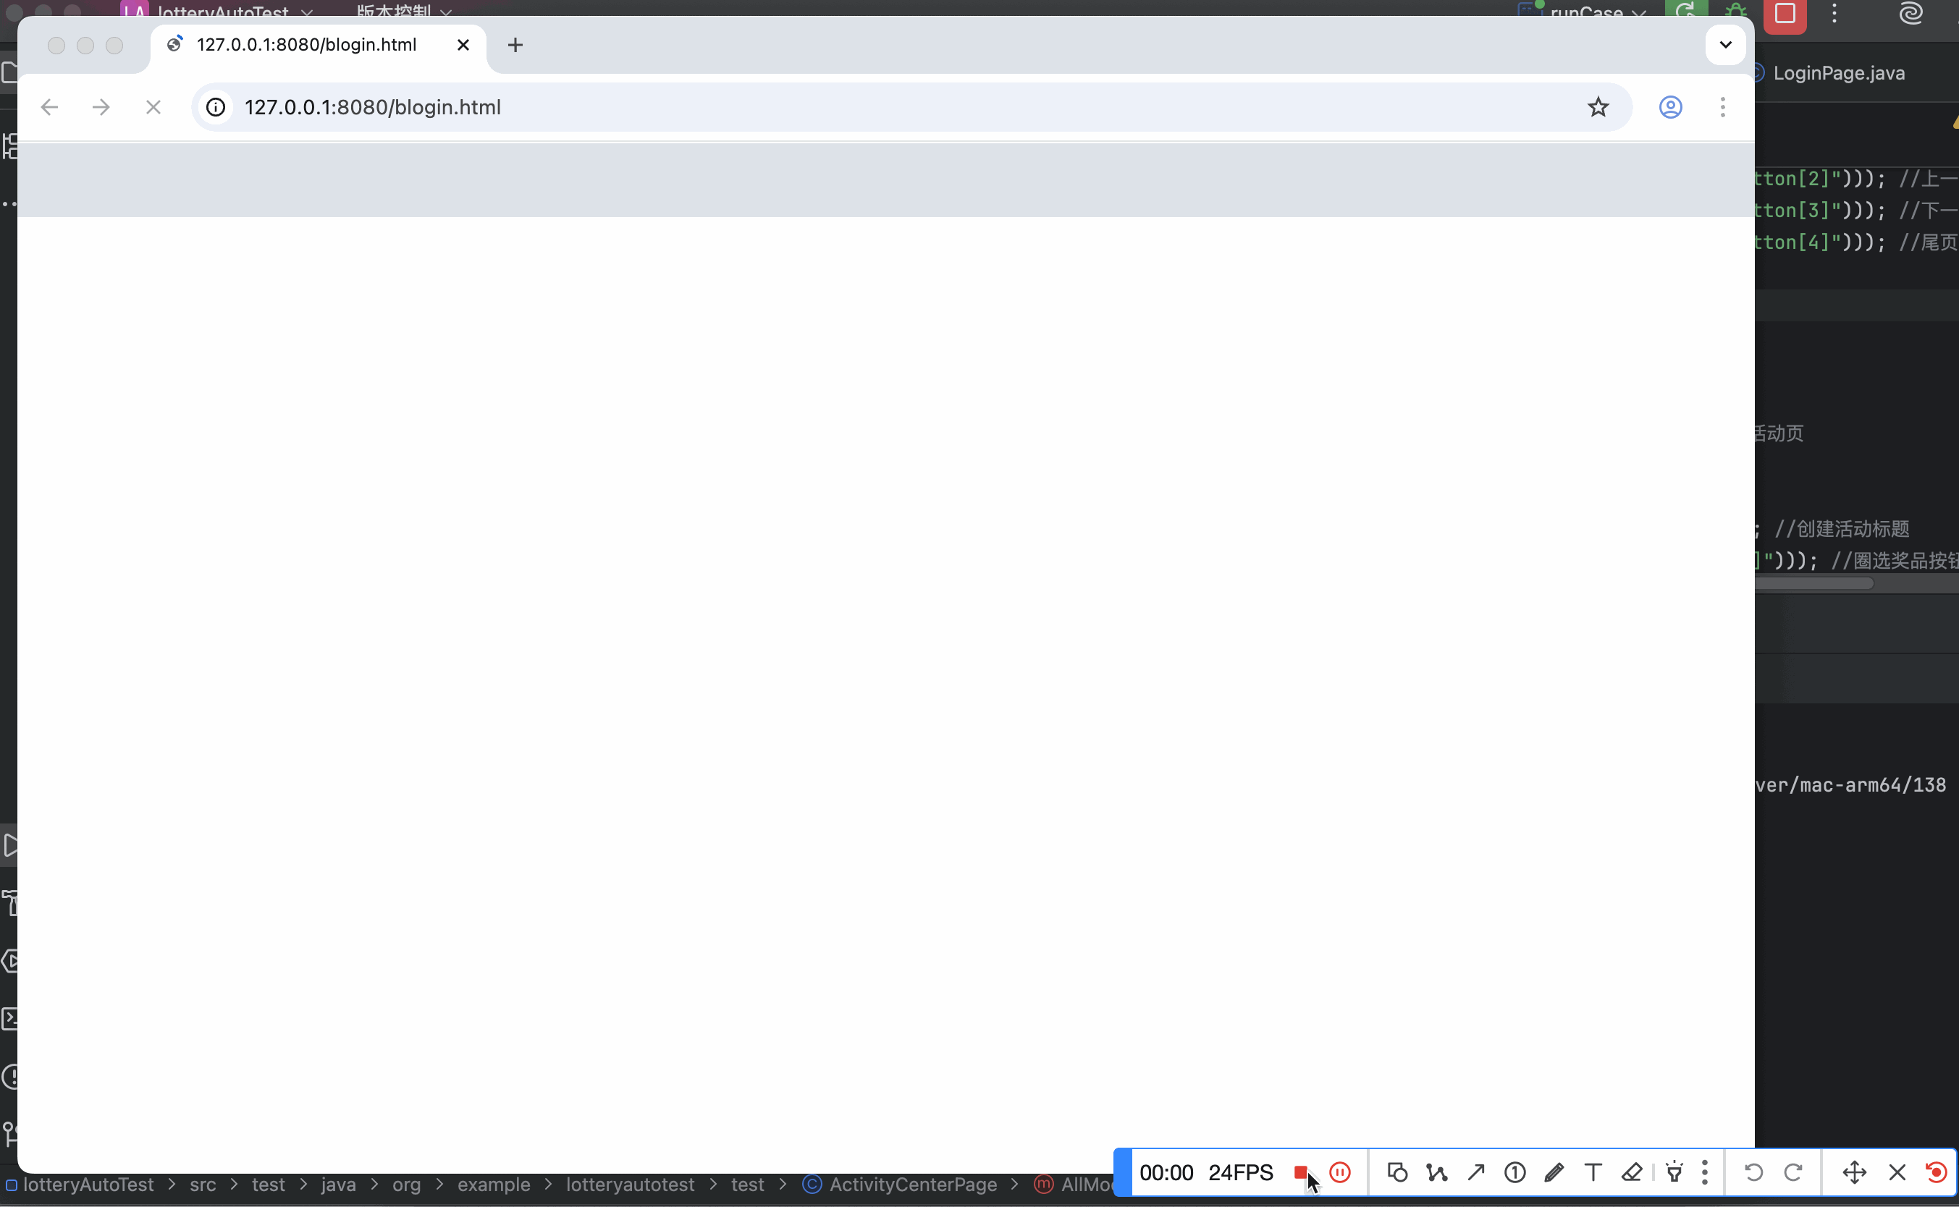Stop the running process in IDE

tap(1785, 14)
